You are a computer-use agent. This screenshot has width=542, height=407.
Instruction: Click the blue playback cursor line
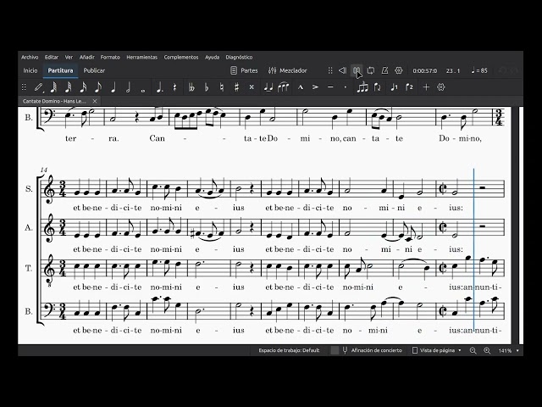(x=473, y=249)
